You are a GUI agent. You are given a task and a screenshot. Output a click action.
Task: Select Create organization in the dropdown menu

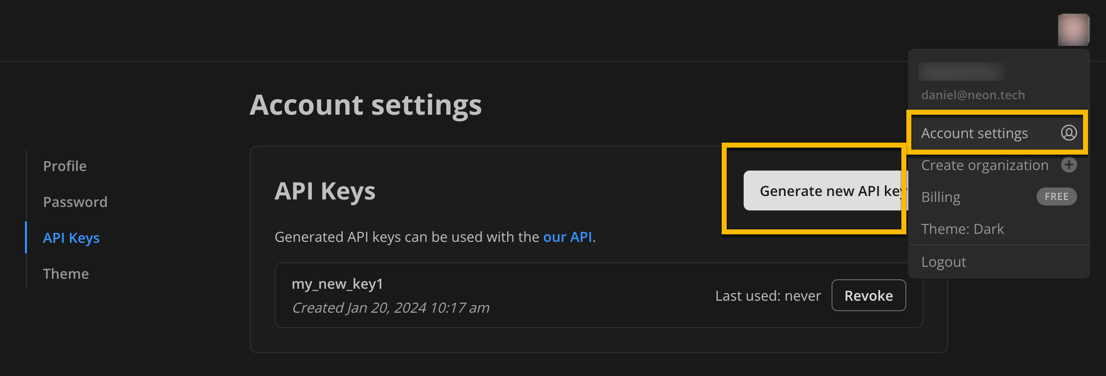click(x=984, y=165)
